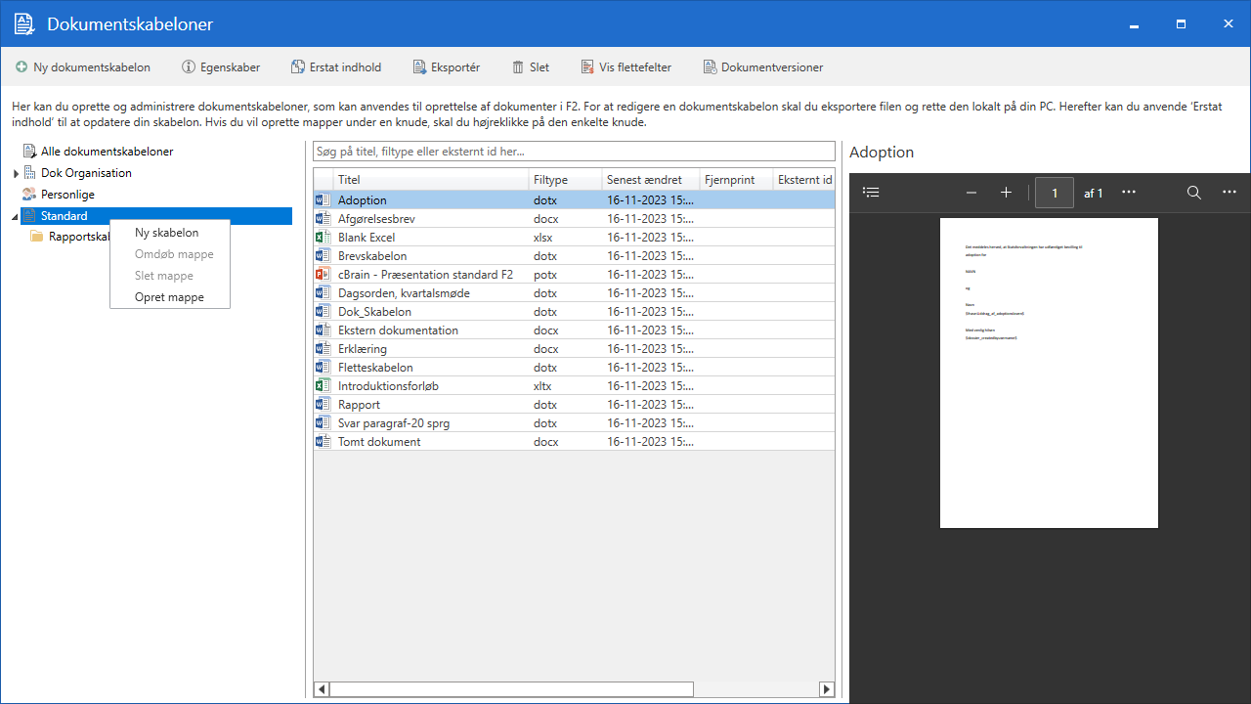Click Word icon of Adoption row
The image size is (1251, 704).
point(324,200)
